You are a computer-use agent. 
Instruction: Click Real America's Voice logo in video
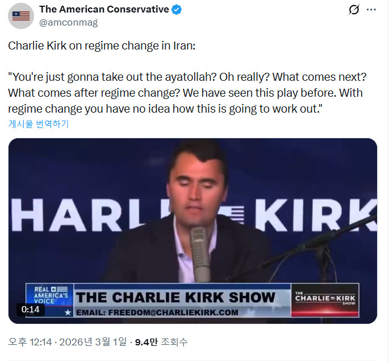(x=51, y=295)
